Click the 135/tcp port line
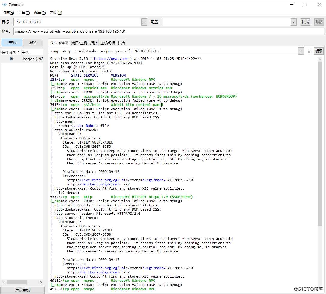 [103, 80]
